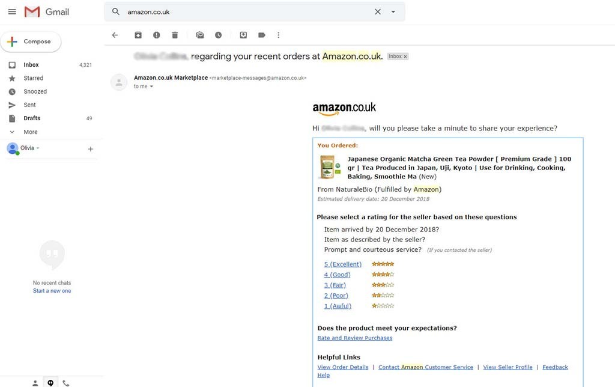Click the amazon.co.uk logo in the email

click(344, 109)
